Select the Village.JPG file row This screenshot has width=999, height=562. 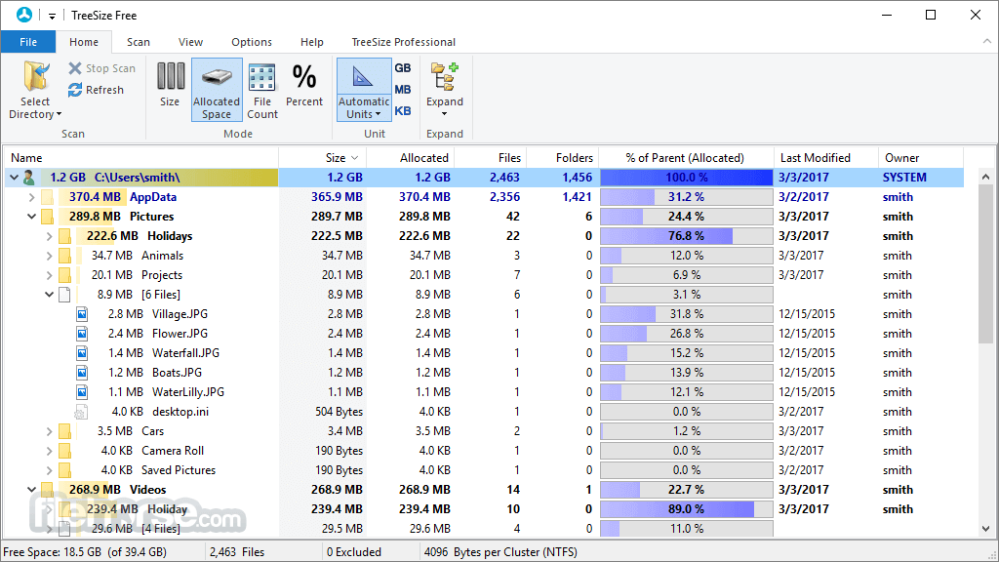pyautogui.click(x=484, y=314)
